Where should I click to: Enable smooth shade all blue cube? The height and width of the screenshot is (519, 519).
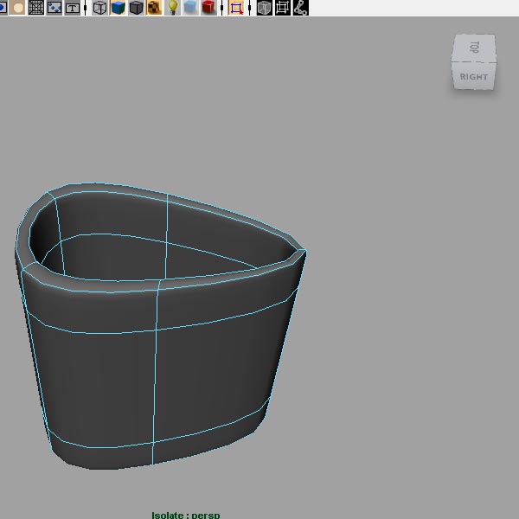(x=118, y=7)
